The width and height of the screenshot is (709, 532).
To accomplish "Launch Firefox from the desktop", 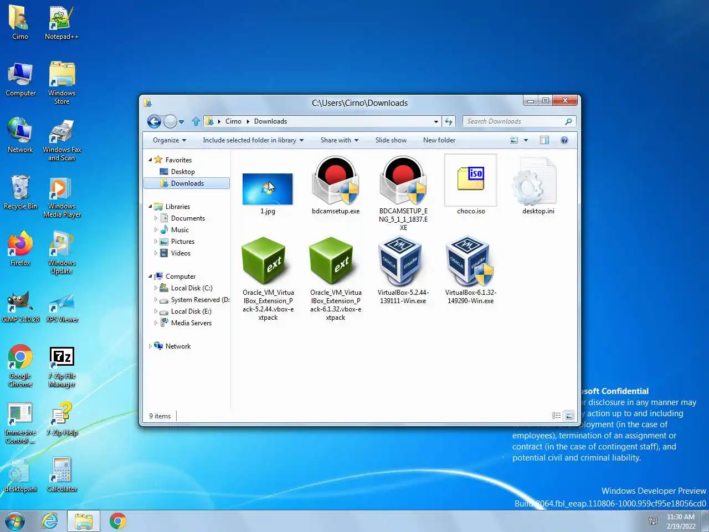I will 20,248.
